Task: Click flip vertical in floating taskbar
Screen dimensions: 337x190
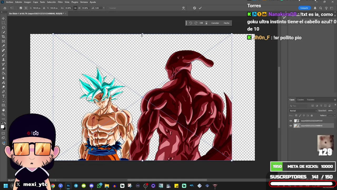Action: 206,23
